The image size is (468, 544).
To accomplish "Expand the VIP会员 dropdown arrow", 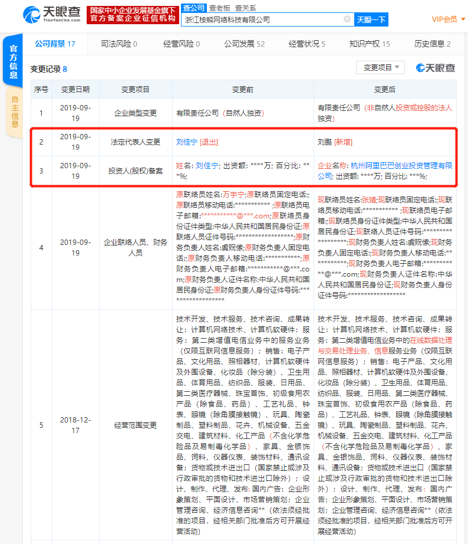I will [463, 19].
